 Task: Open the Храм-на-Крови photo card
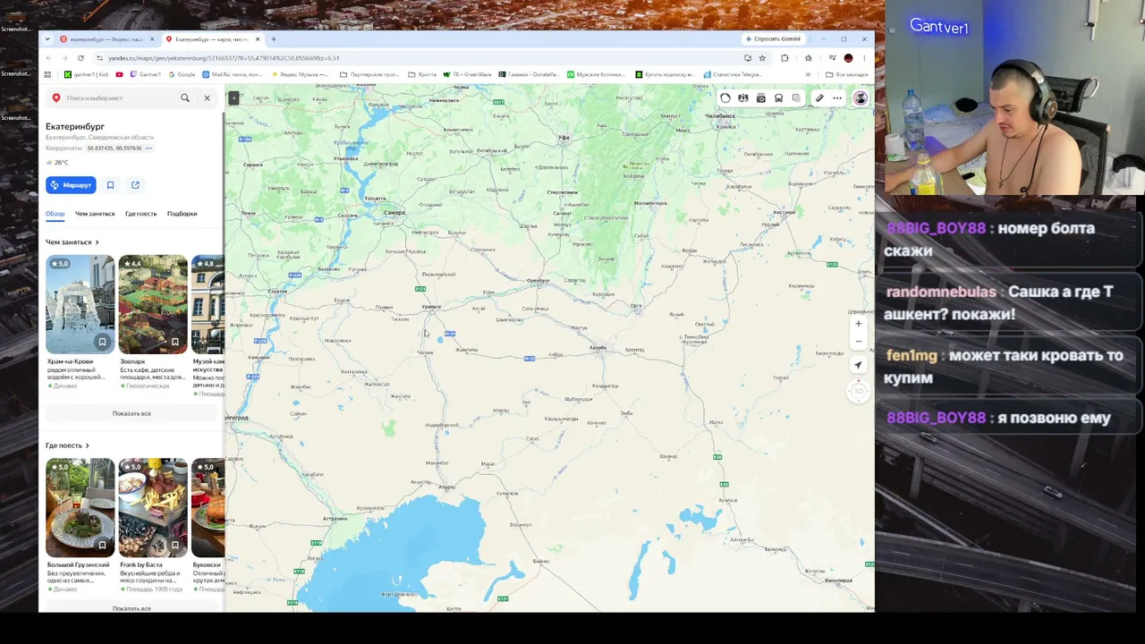point(80,304)
